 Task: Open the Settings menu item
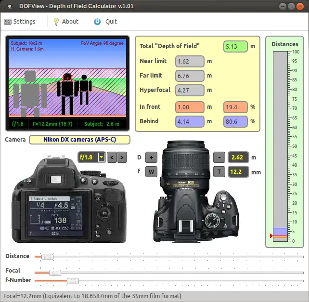pyautogui.click(x=20, y=22)
